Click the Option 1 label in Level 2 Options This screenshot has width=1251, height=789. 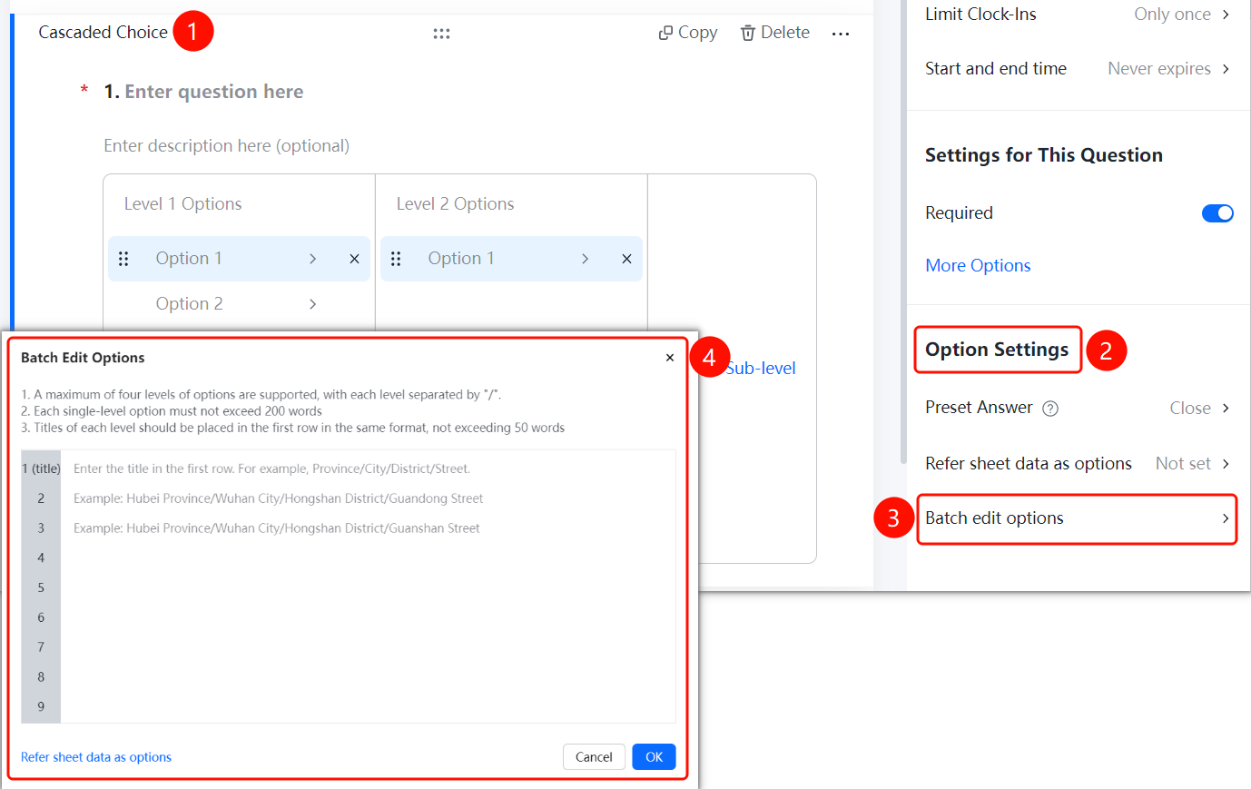tap(461, 259)
